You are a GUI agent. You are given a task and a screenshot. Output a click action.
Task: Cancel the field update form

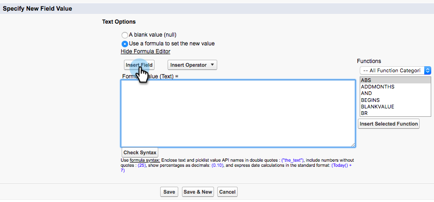coord(227,192)
